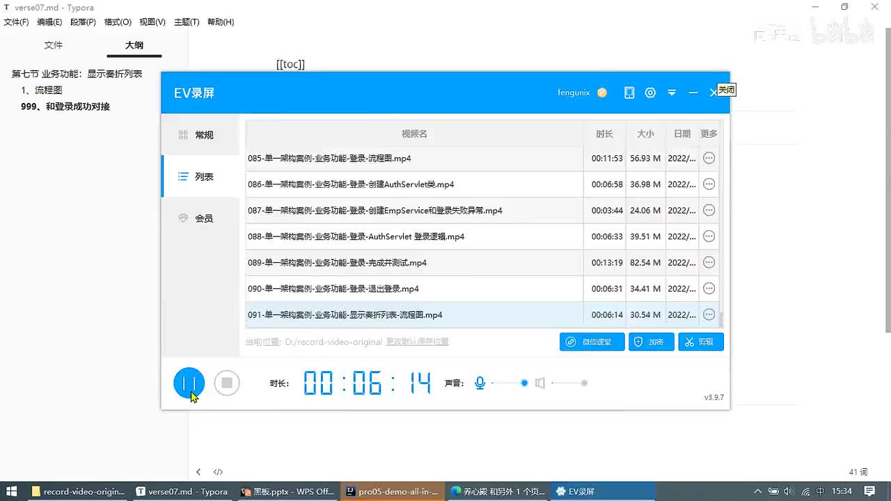Select 091 显示奏折列表-流程图.mp4 row

(482, 315)
